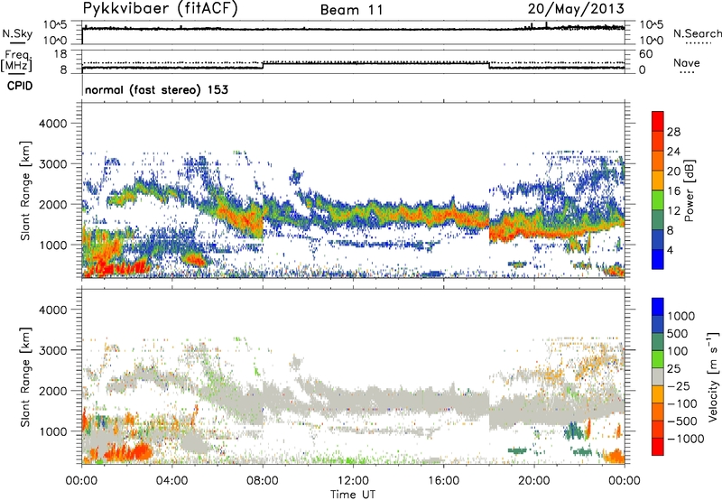Image resolution: width=722 pixels, height=500 pixels.
Task: Click the '16:00' time axis tick label
Action: click(443, 481)
